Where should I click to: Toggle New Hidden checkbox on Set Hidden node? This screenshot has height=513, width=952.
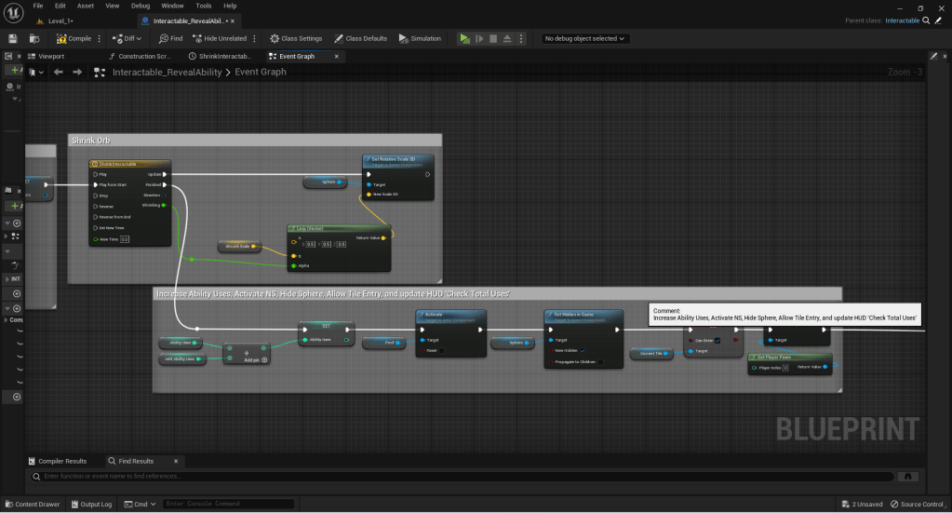point(583,350)
